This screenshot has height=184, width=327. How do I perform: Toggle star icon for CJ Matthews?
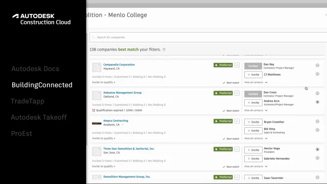tap(317, 74)
